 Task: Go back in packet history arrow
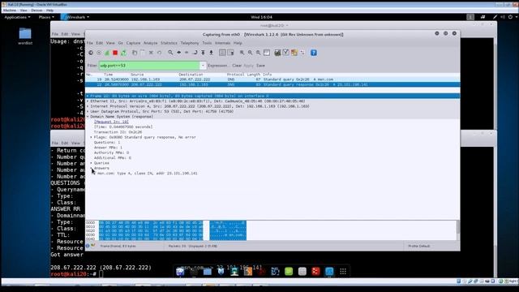[178, 53]
